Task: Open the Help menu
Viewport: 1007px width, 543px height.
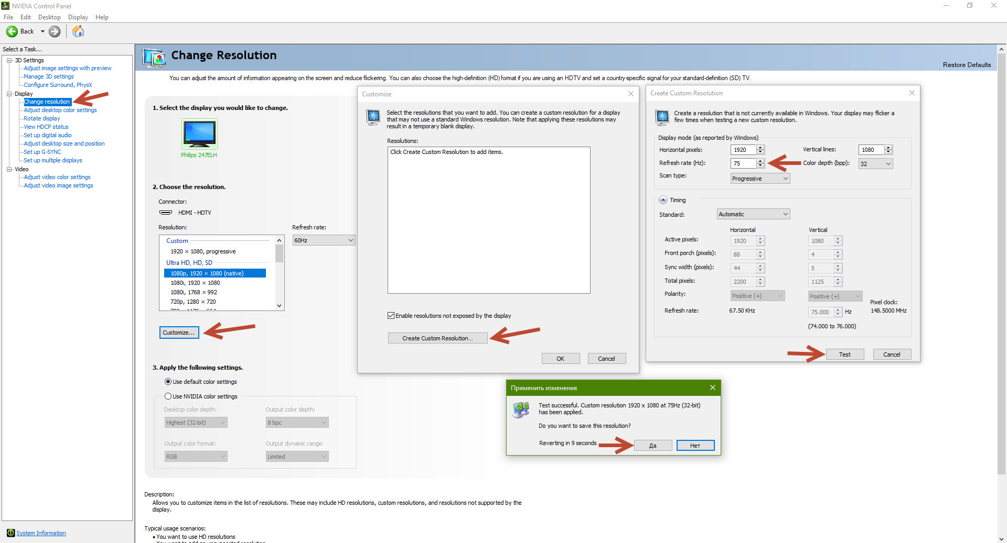Action: coord(102,17)
